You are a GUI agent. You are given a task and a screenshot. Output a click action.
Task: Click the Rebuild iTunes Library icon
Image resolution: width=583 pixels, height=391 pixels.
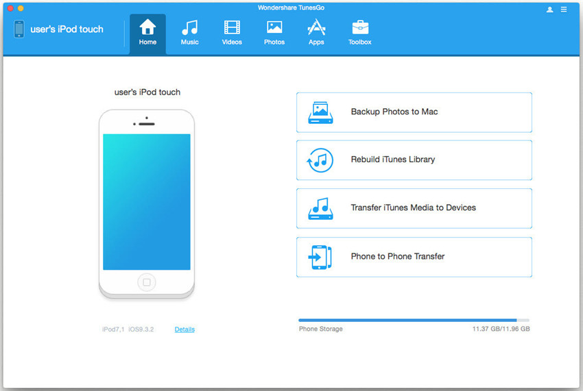320,160
